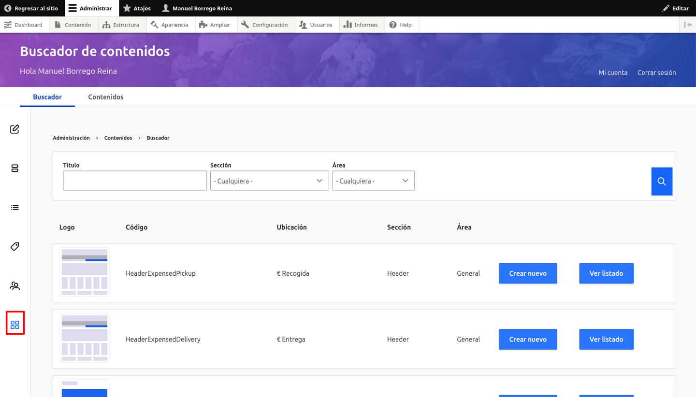The width and height of the screenshot is (696, 397).
Task: Crear nuevo for HeaderExpensedPickup row
Action: (x=528, y=273)
